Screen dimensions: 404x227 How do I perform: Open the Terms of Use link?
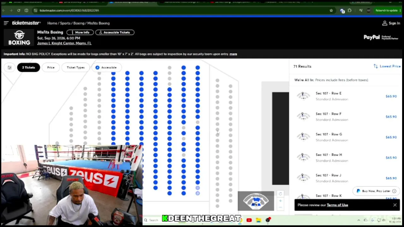[x=337, y=205]
